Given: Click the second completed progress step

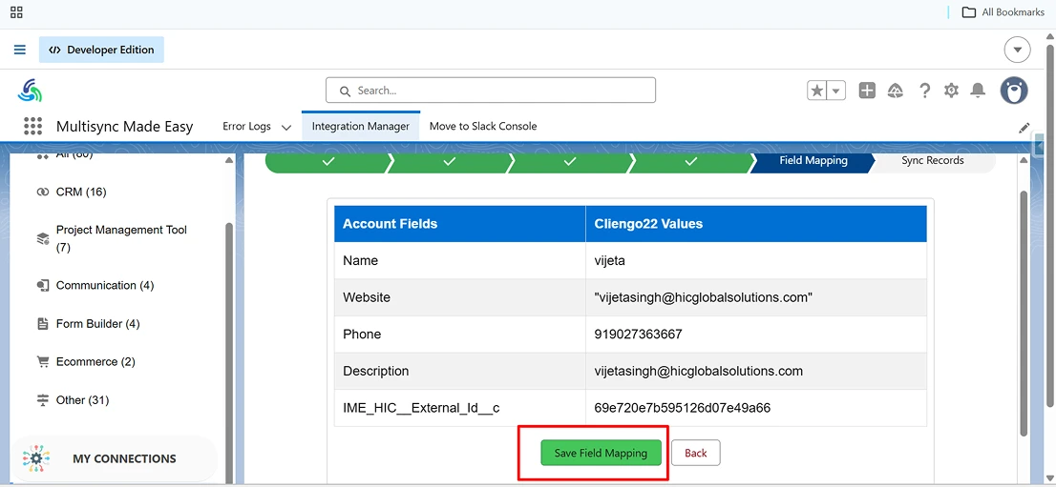Looking at the screenshot, I should 449,161.
